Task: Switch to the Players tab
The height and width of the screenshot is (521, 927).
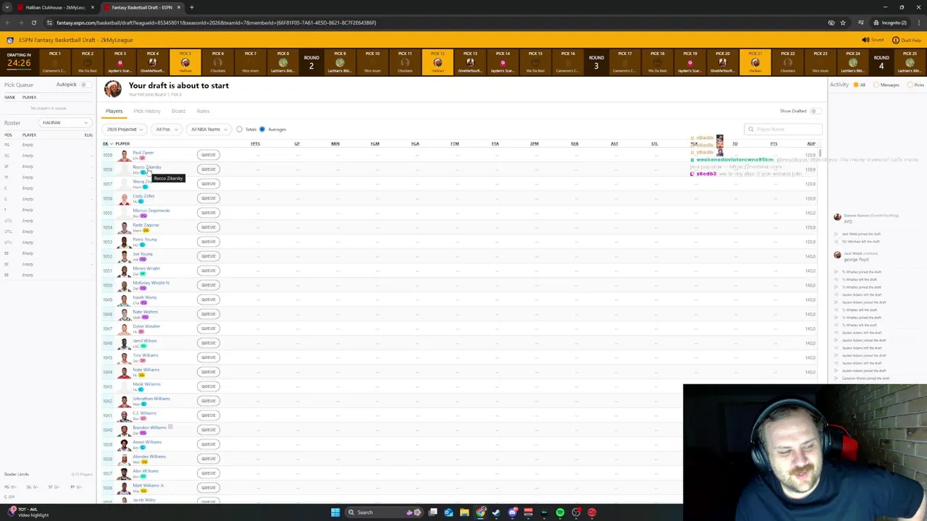Action: (x=114, y=111)
